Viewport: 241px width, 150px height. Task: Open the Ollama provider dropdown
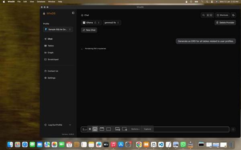point(91,23)
